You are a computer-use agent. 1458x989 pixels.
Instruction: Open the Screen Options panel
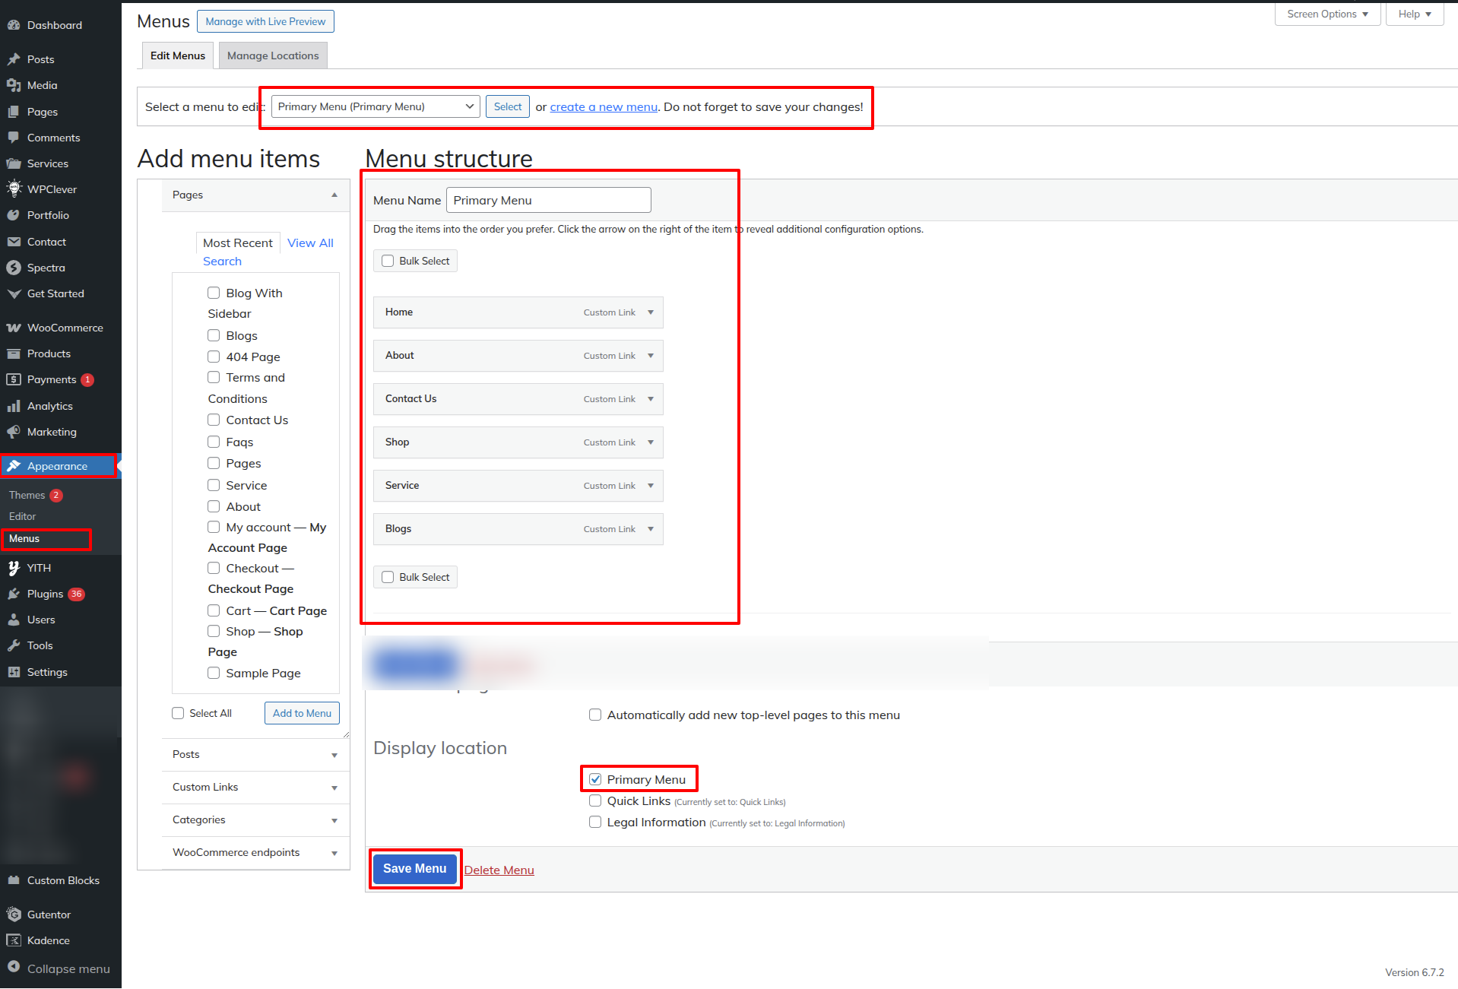[x=1327, y=14]
